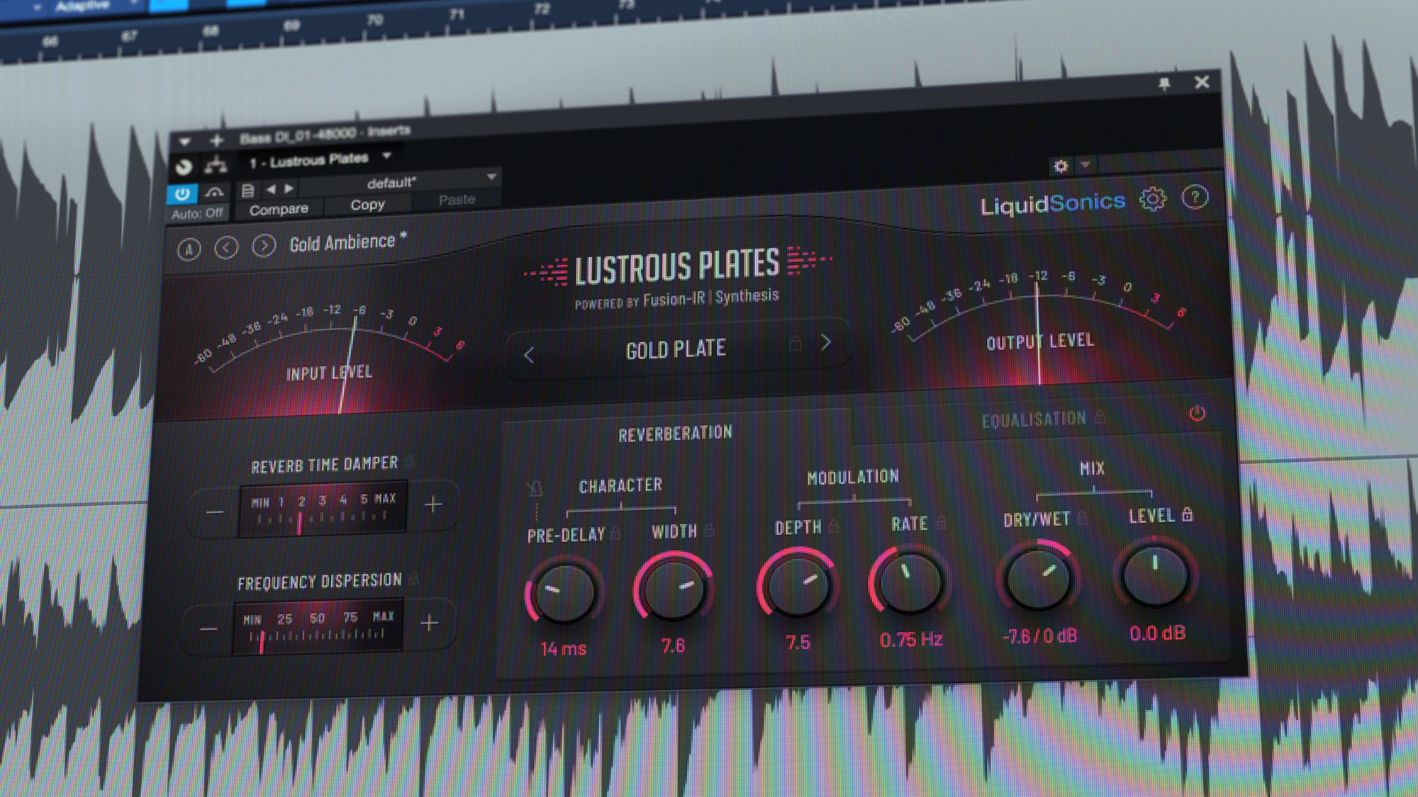Image resolution: width=1418 pixels, height=797 pixels.
Task: Click the routing icon in header
Action: (x=216, y=166)
